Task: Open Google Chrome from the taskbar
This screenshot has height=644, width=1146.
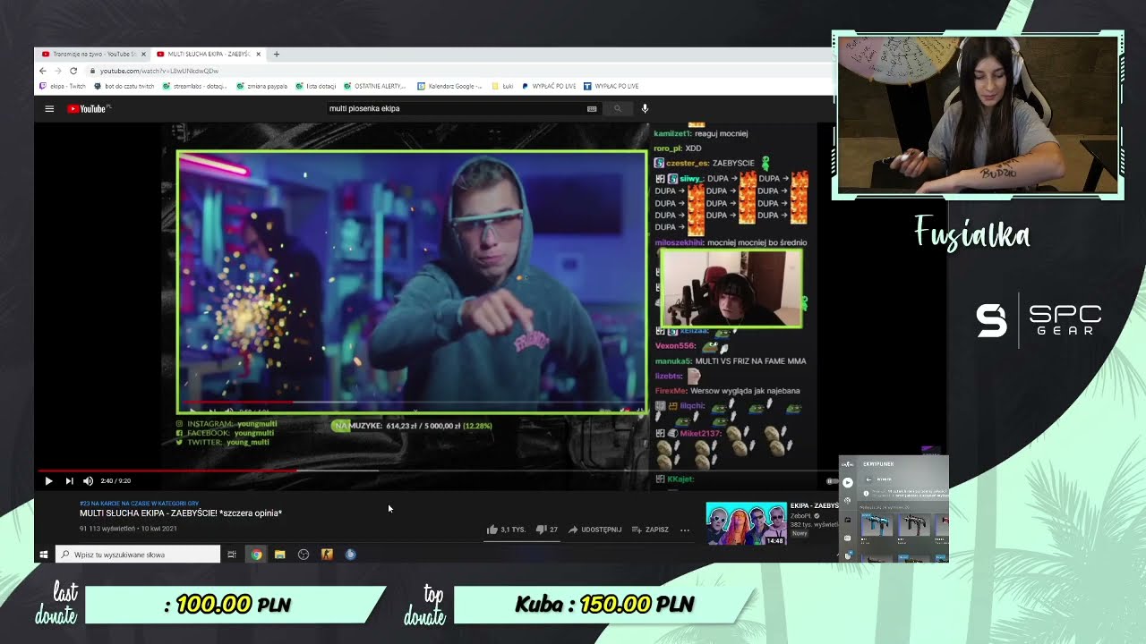Action: click(256, 555)
